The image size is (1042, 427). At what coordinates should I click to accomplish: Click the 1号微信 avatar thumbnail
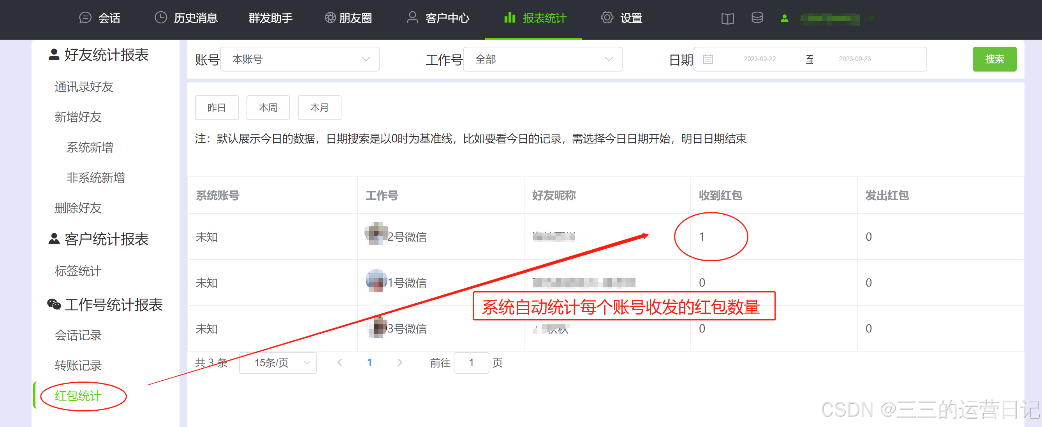pyautogui.click(x=376, y=280)
